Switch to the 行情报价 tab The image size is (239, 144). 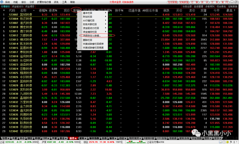click(x=5, y=6)
